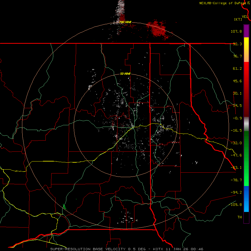The height and width of the screenshot is (251, 251).
Task: Select the 30.1 scale value
Action: click(237, 93)
